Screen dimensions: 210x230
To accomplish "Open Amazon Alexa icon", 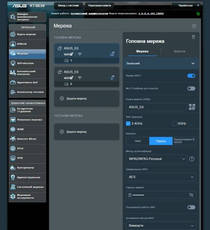I will coord(13,139).
